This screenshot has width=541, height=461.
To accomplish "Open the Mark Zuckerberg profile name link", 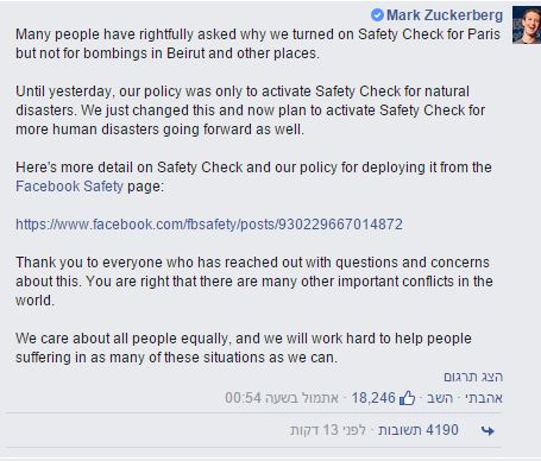I will pos(445,15).
